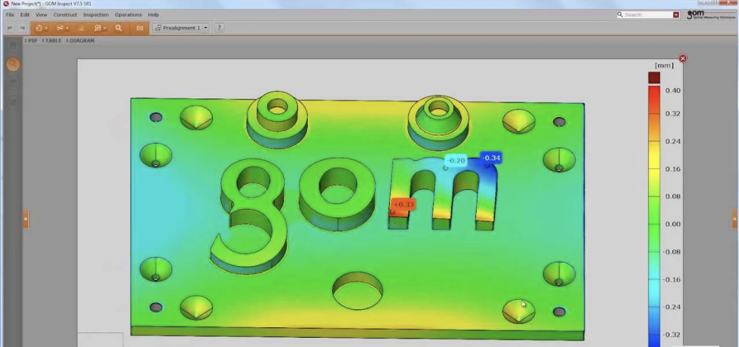Toggle the PIP view option

(31, 41)
